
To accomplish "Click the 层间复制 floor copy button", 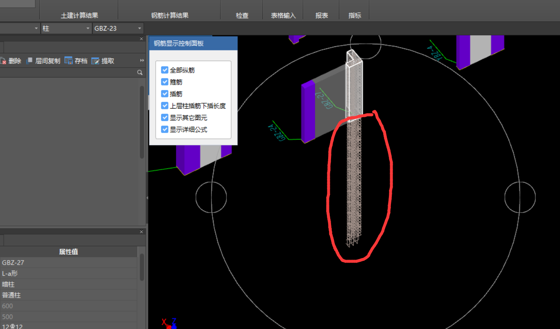I will tap(43, 61).
